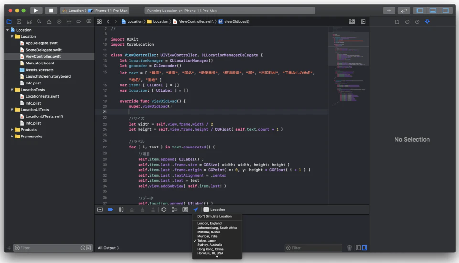Screen dimensions: 459x263
Task: Show the History inspector
Action: 407,21
